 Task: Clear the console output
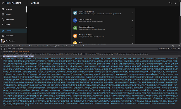click(x=4, y=49)
